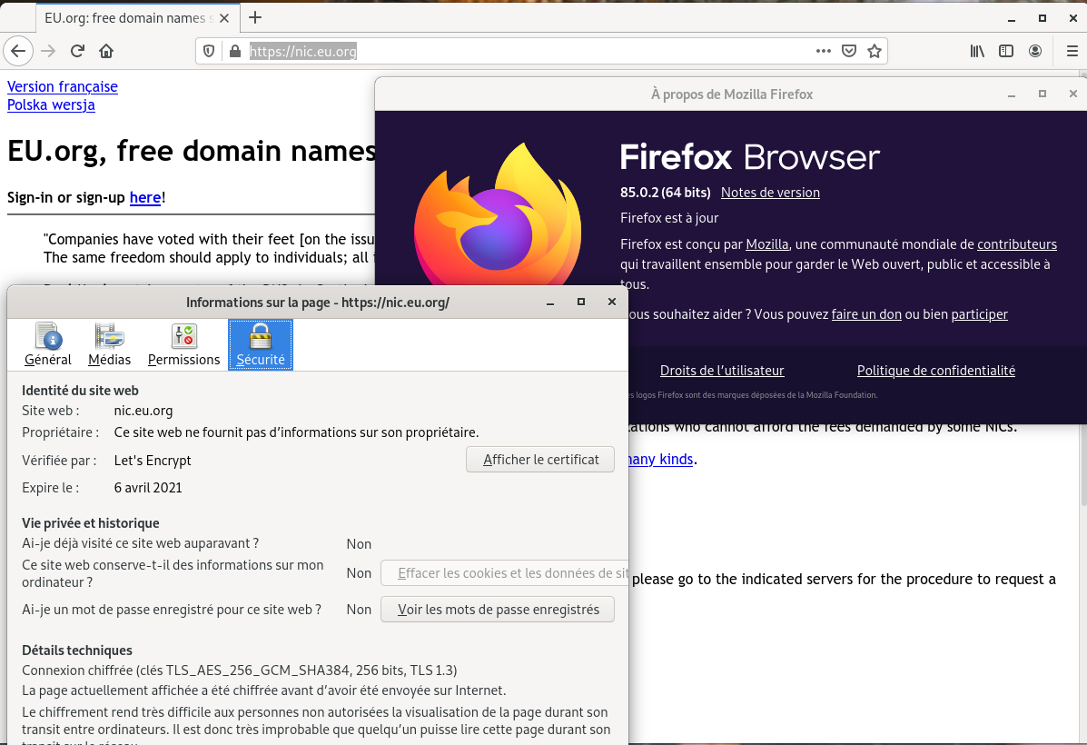
Task: Open the Library bookmarks icon
Action: pyautogui.click(x=977, y=51)
